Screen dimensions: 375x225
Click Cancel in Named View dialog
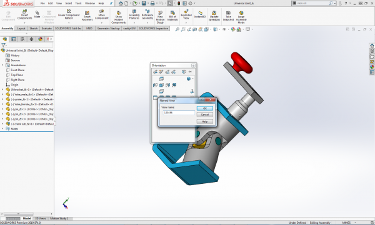click(205, 115)
